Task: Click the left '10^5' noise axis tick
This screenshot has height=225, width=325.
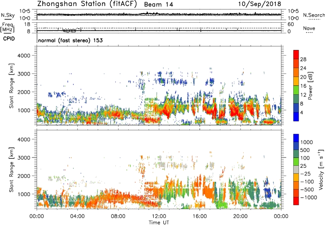Action: tap(25, 11)
